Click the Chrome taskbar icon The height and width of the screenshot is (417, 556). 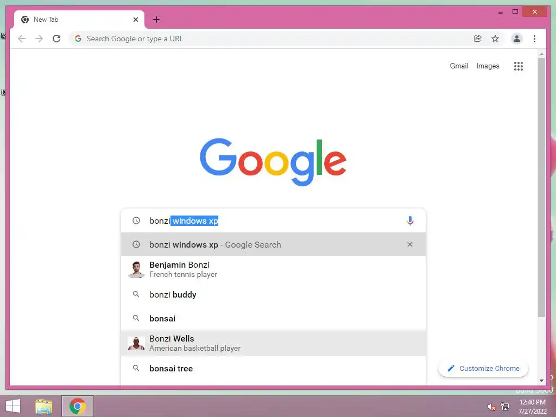click(78, 406)
